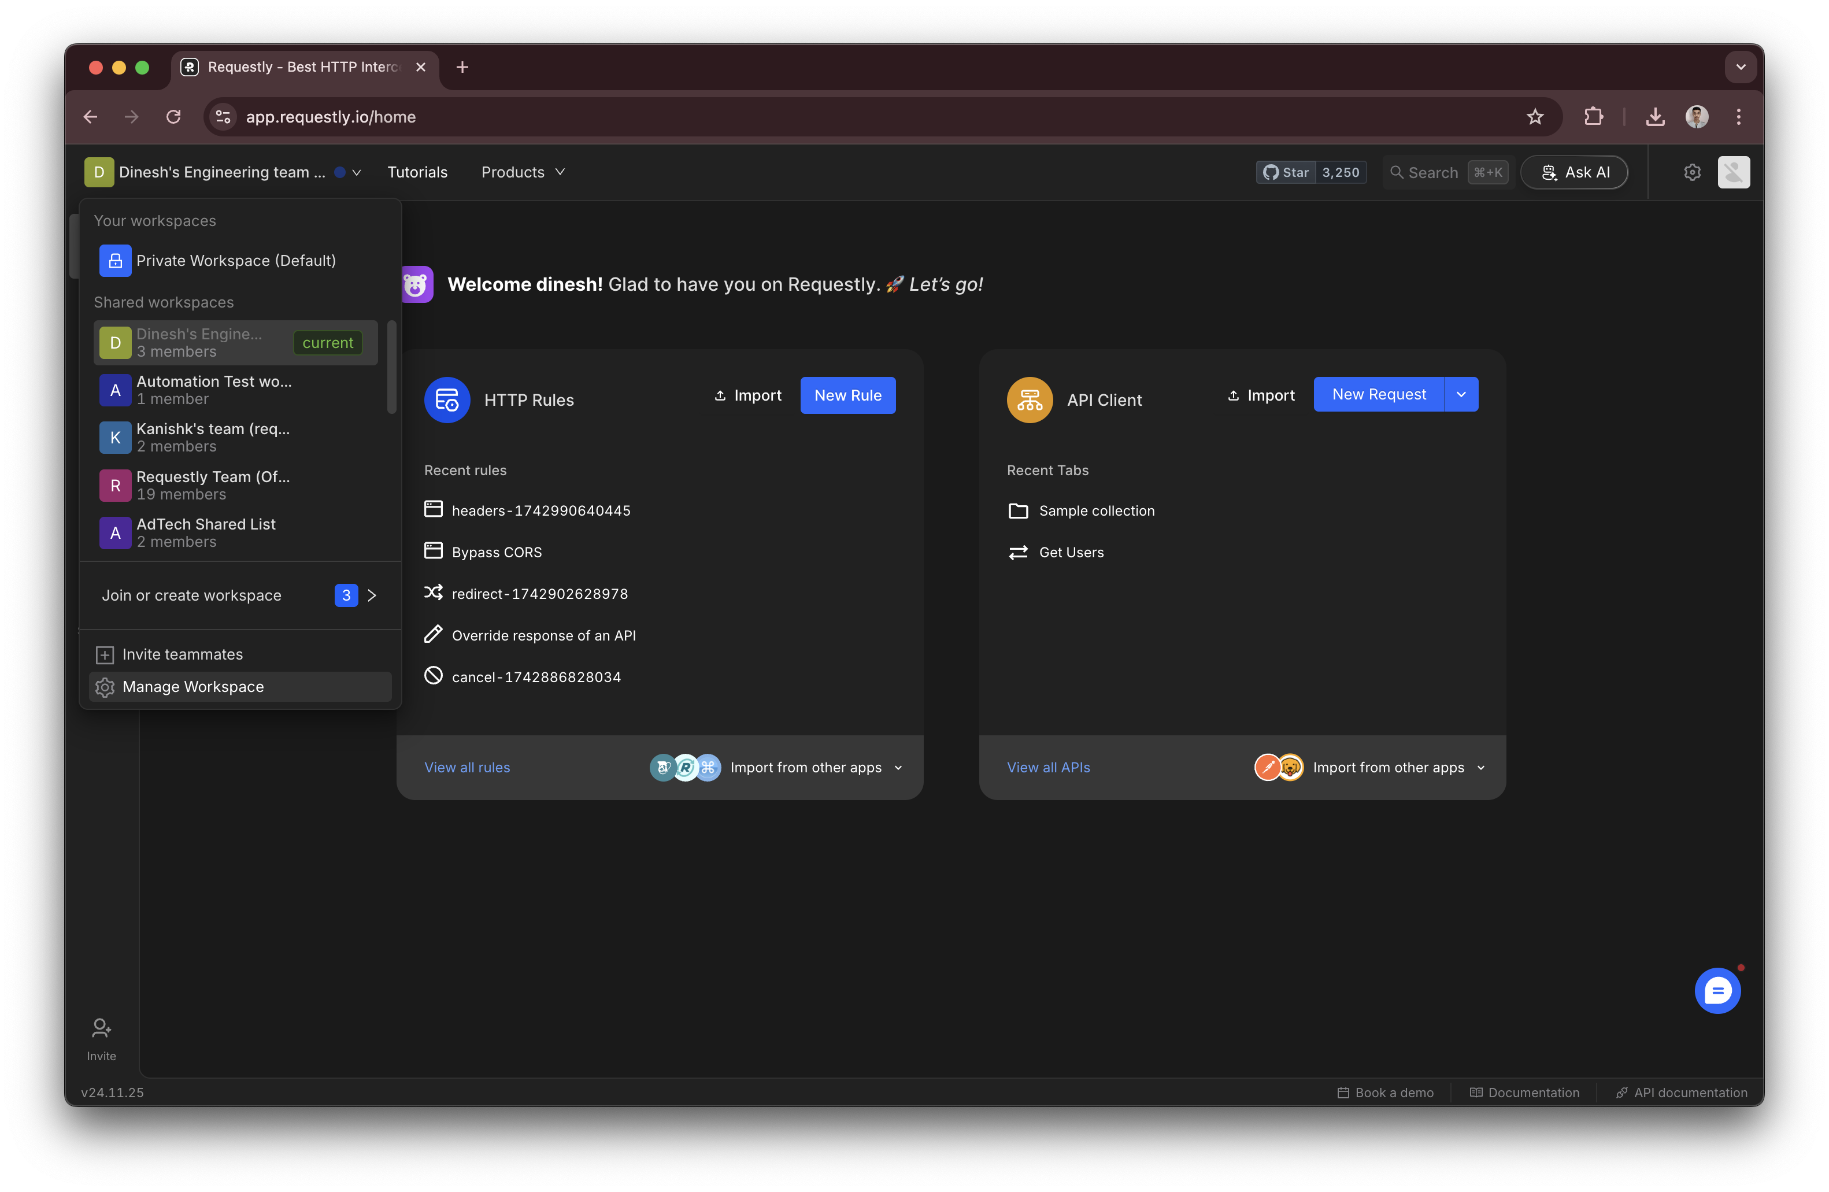Select Private Workspace (Default)
This screenshot has height=1192, width=1829.
click(235, 261)
